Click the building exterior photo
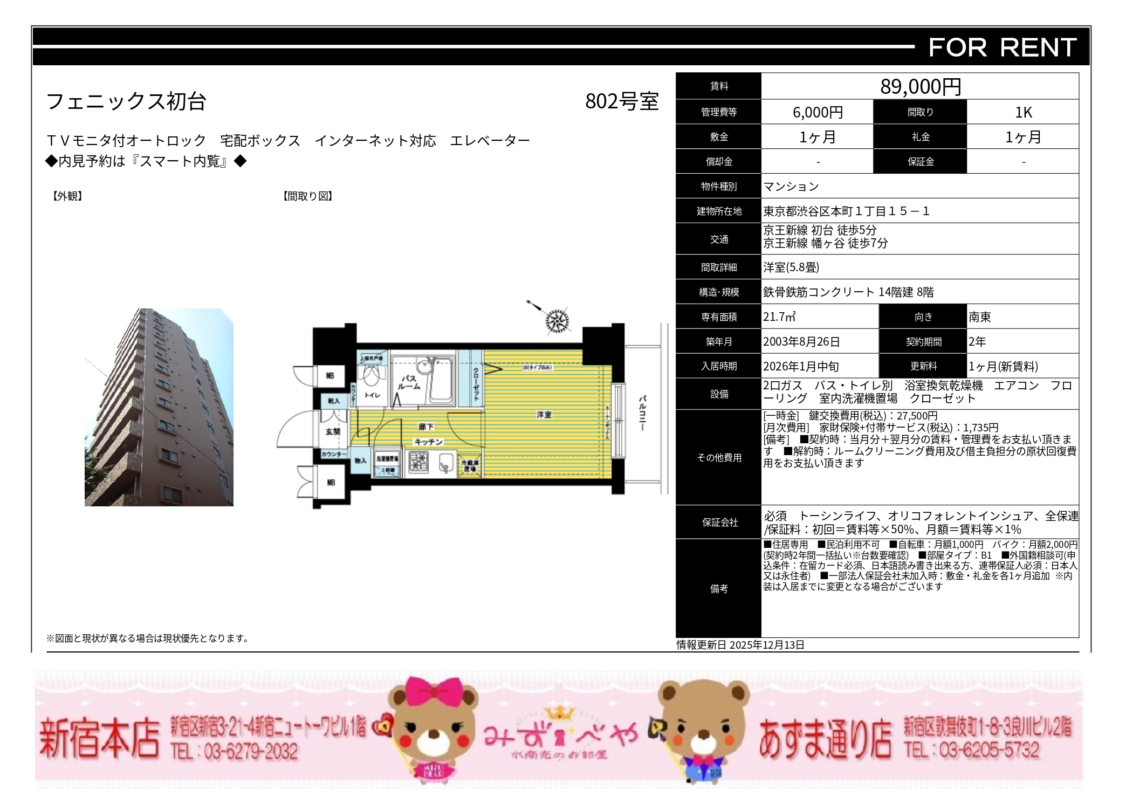 point(159,407)
